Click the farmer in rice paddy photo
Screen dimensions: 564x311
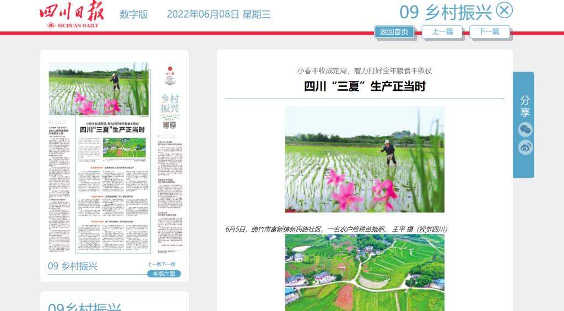click(364, 159)
